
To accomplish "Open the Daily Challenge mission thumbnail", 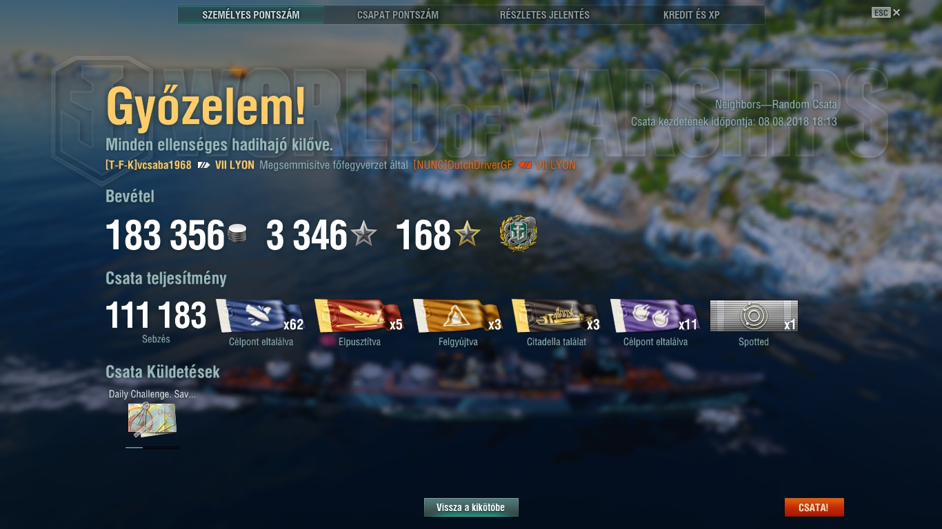I will click(x=152, y=420).
